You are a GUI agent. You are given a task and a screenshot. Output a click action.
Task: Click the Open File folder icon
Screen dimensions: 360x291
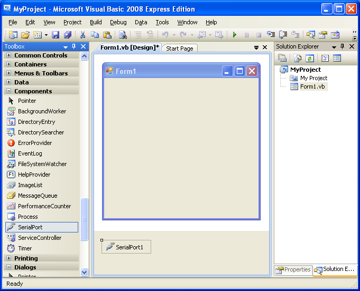(25, 35)
